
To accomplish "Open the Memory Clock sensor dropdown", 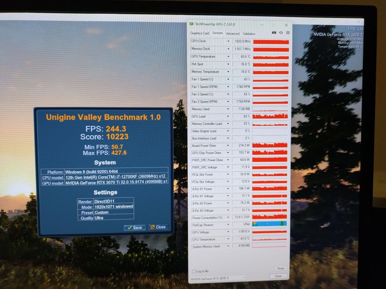I will tap(228, 49).
